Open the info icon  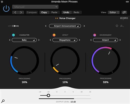pyautogui.click(x=117, y=26)
